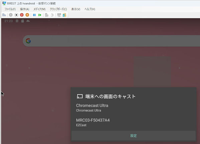Pause the virtual machine

coord(34,15)
